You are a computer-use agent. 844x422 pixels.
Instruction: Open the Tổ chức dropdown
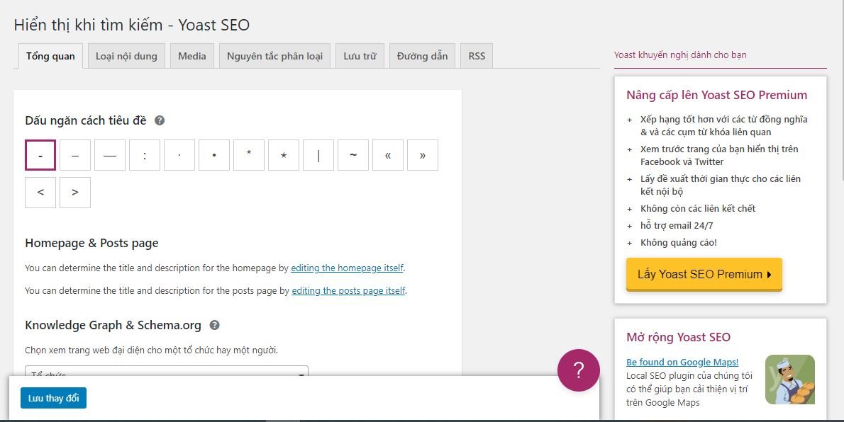(167, 372)
